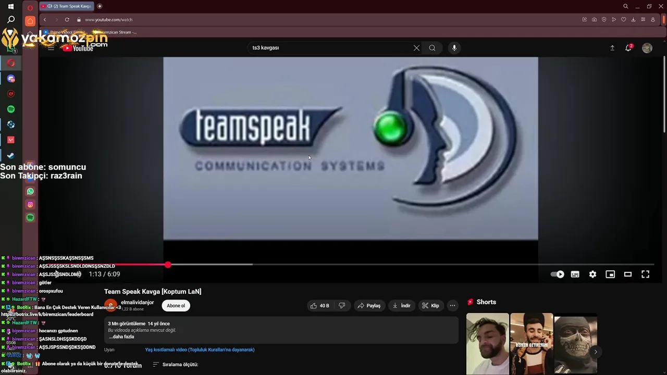Open browser downloads icon

click(x=633, y=20)
